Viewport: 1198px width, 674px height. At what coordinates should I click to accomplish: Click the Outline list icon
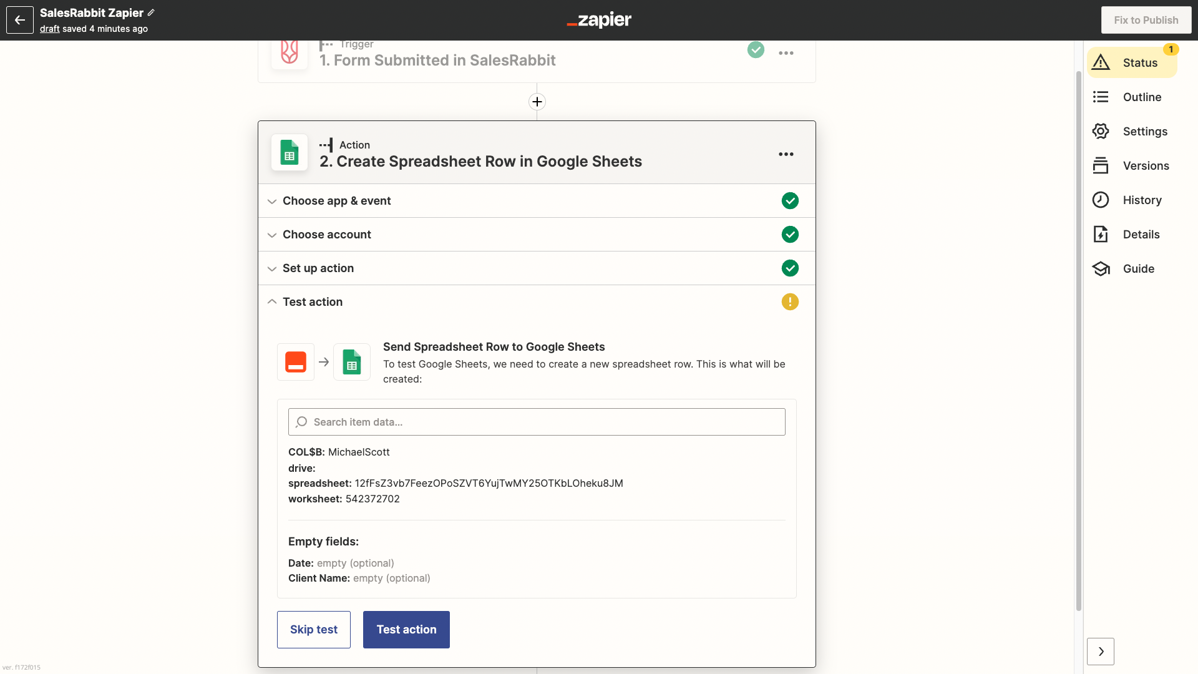pyautogui.click(x=1101, y=97)
